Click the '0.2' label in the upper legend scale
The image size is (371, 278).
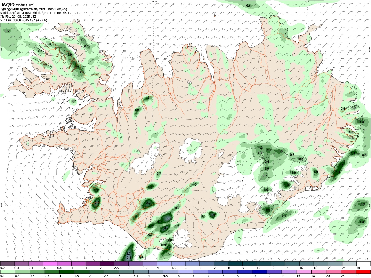pyautogui.click(x=2, y=268)
